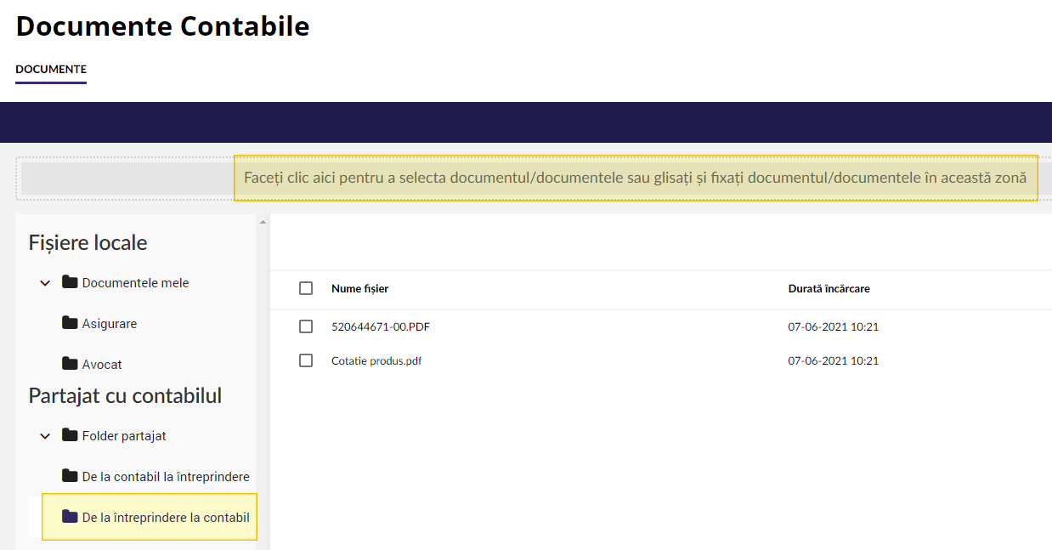Click the Documentele mele folder icon

click(70, 282)
